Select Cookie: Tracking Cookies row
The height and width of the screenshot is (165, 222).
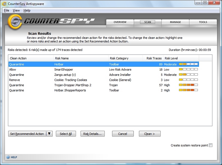tap(104, 80)
